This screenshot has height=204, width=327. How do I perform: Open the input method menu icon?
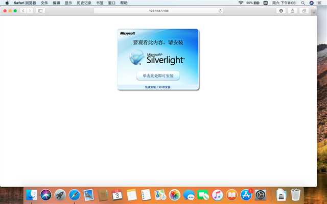pos(266,3)
